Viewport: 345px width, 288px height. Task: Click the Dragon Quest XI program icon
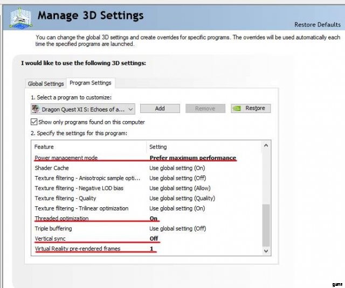coord(36,109)
